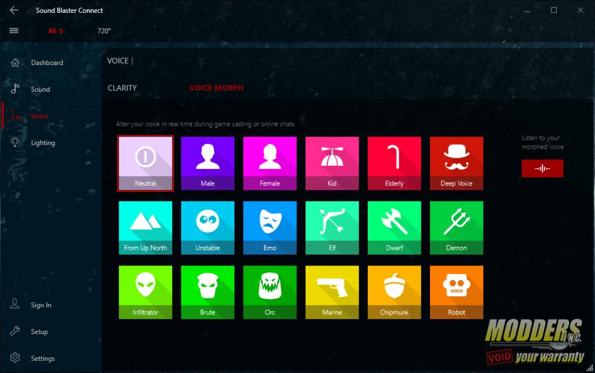Image resolution: width=595 pixels, height=373 pixels.
Task: Select the Neutral voice morph tile
Action: coord(145,163)
